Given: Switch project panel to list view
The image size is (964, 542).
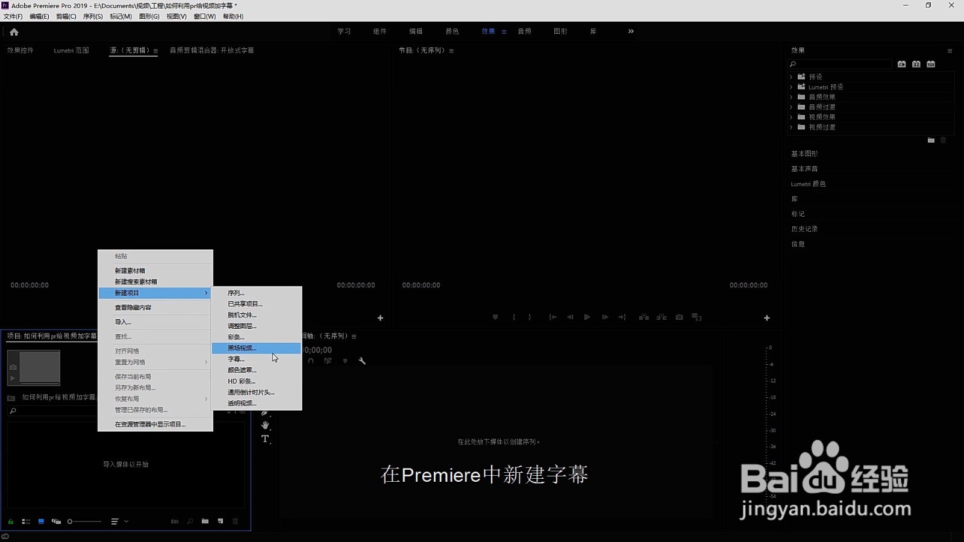Looking at the screenshot, I should (26, 522).
